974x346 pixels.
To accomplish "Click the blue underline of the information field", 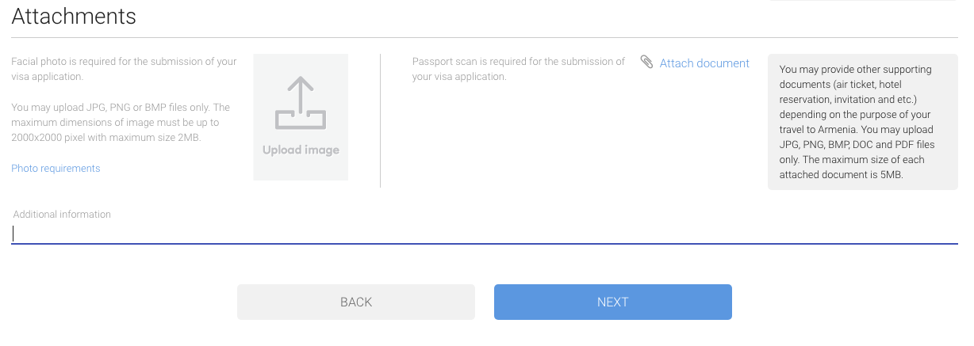I will point(484,244).
